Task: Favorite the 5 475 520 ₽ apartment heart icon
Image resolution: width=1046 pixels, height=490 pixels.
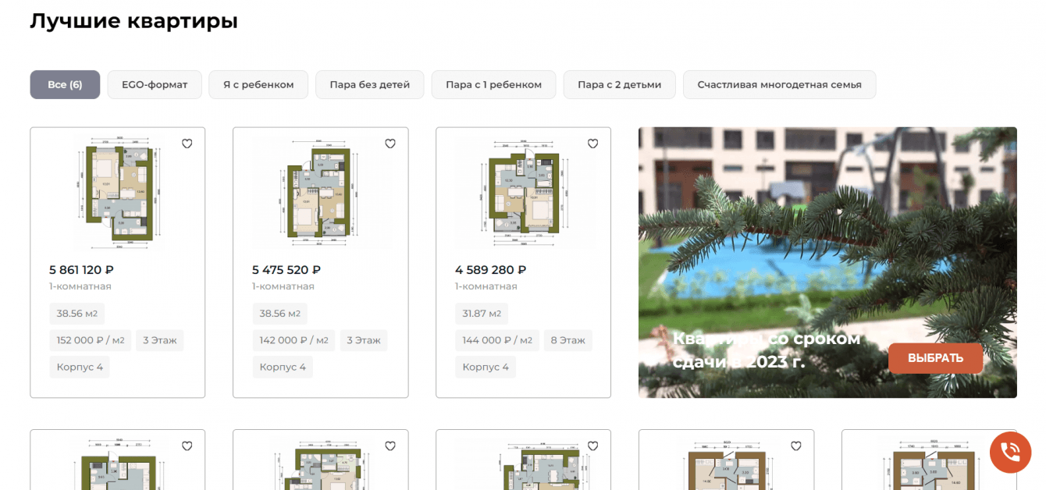Action: [x=390, y=144]
